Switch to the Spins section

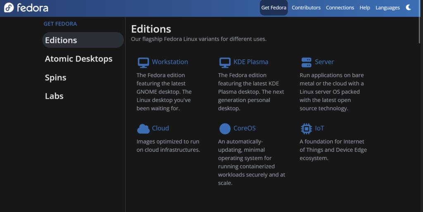(x=56, y=78)
